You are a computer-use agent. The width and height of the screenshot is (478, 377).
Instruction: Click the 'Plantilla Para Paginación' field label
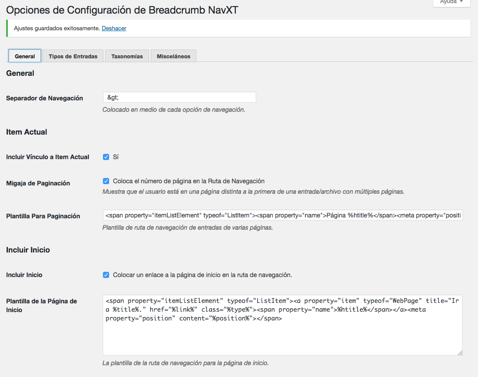coord(43,216)
